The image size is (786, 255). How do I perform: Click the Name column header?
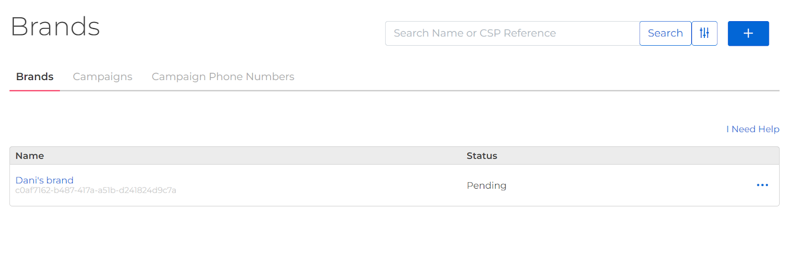click(x=29, y=156)
